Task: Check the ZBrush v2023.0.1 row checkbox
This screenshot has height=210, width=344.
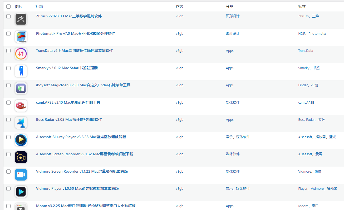Action: (x=8, y=16)
